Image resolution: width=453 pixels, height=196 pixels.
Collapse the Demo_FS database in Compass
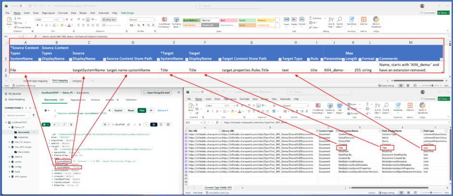point(9,127)
